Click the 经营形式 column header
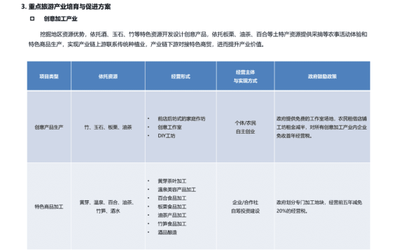The width and height of the screenshot is (399, 252). coord(181,76)
